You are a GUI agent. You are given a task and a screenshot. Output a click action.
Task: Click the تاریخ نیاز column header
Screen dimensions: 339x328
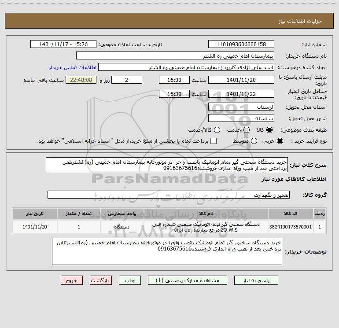35,214
